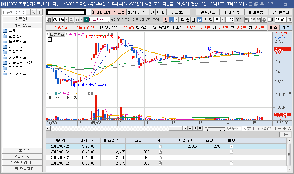The image size is (294, 174).
Task: Open the calendar date picker icon
Action: pyautogui.click(x=289, y=20)
